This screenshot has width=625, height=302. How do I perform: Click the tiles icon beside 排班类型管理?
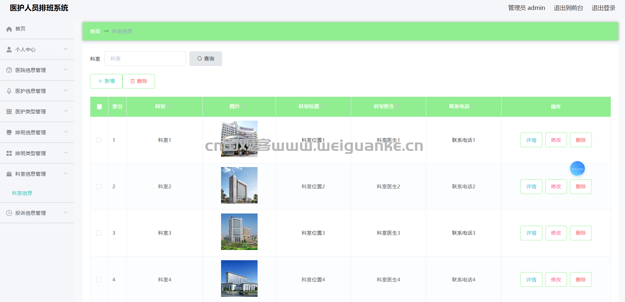click(x=9, y=153)
